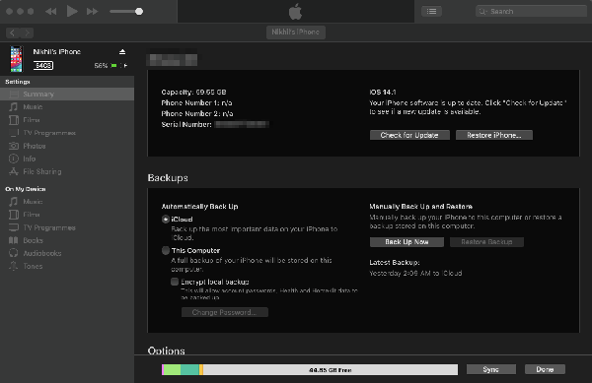Go back with the left chevron button
592x383 pixels.
click(13, 32)
